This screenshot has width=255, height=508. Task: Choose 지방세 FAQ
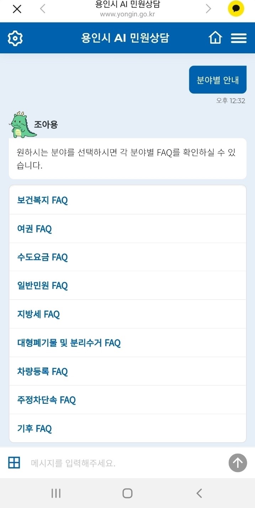click(x=128, y=314)
